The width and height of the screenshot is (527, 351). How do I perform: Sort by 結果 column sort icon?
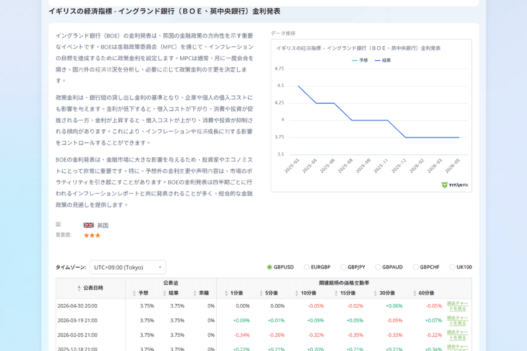(x=165, y=293)
